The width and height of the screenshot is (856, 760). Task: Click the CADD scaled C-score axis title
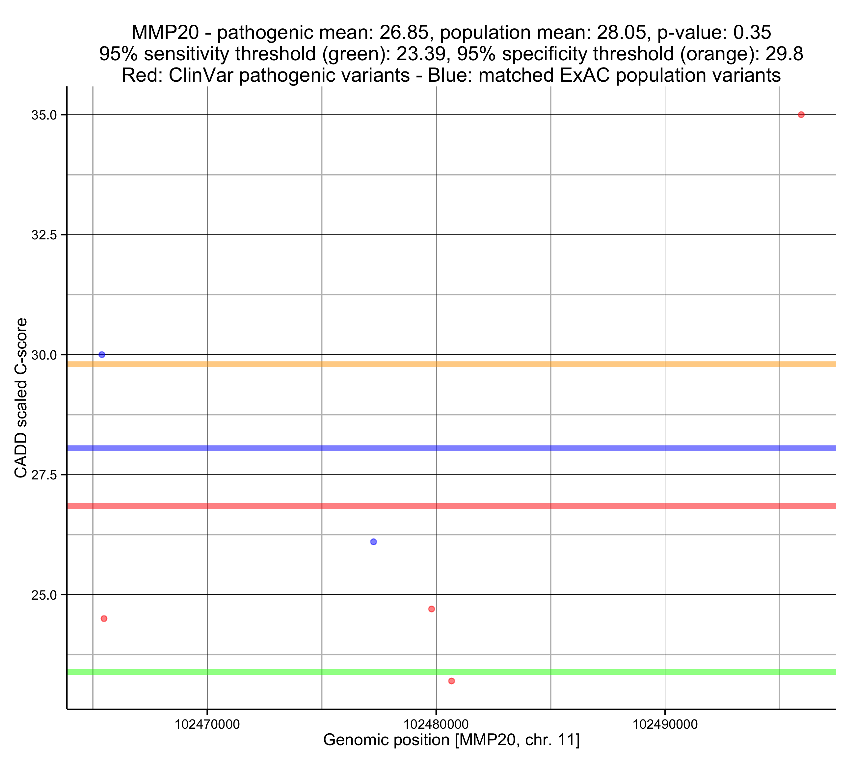click(x=21, y=398)
